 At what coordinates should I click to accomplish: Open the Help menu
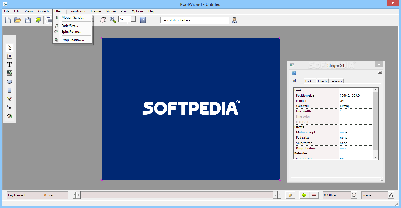click(152, 11)
